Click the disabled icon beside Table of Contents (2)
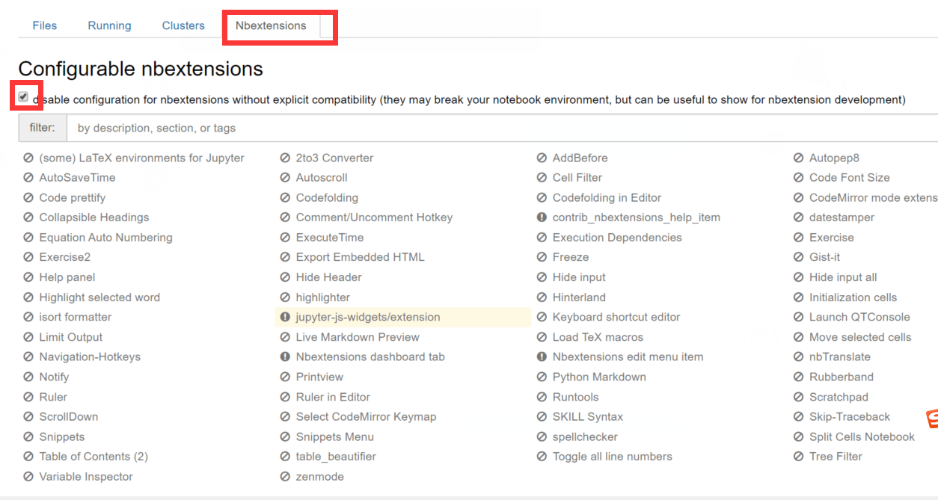 [x=28, y=457]
